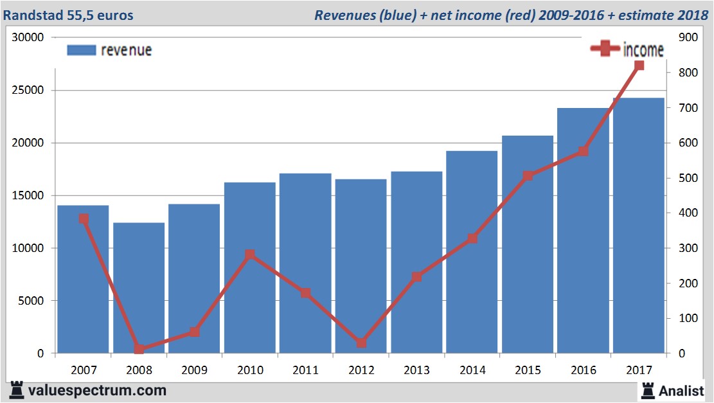Click the Analist label text
714x403 pixels.
[681, 390]
